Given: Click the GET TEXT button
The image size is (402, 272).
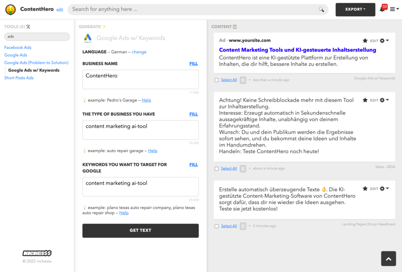Looking at the screenshot, I should coord(141,230).
